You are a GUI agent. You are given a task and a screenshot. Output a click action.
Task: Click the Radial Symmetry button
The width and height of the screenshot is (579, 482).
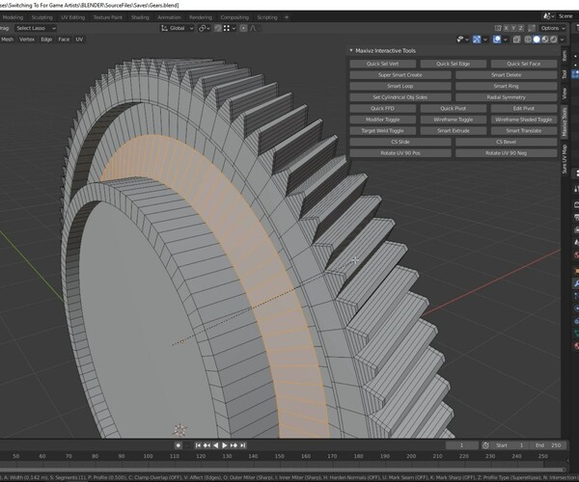(x=506, y=97)
